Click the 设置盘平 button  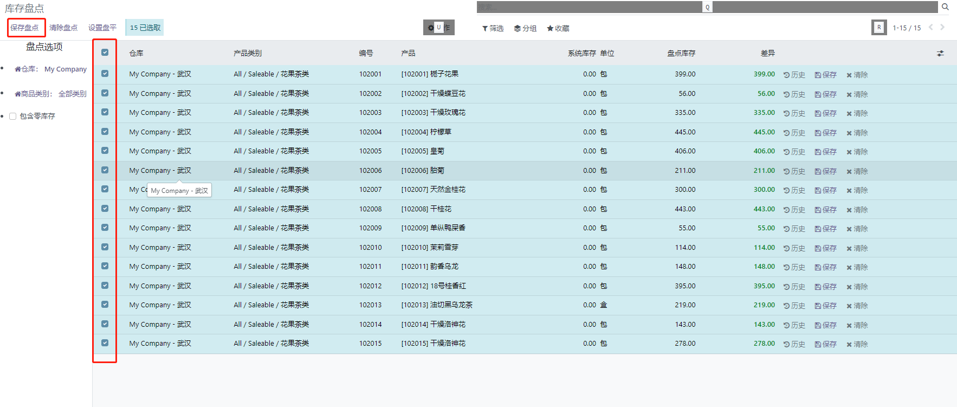102,28
